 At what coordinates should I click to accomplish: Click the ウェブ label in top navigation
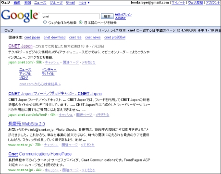tap(6, 2)
